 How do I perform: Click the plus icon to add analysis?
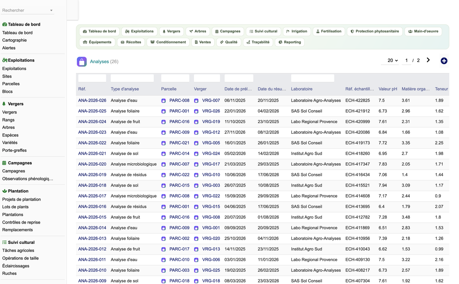[x=444, y=61]
